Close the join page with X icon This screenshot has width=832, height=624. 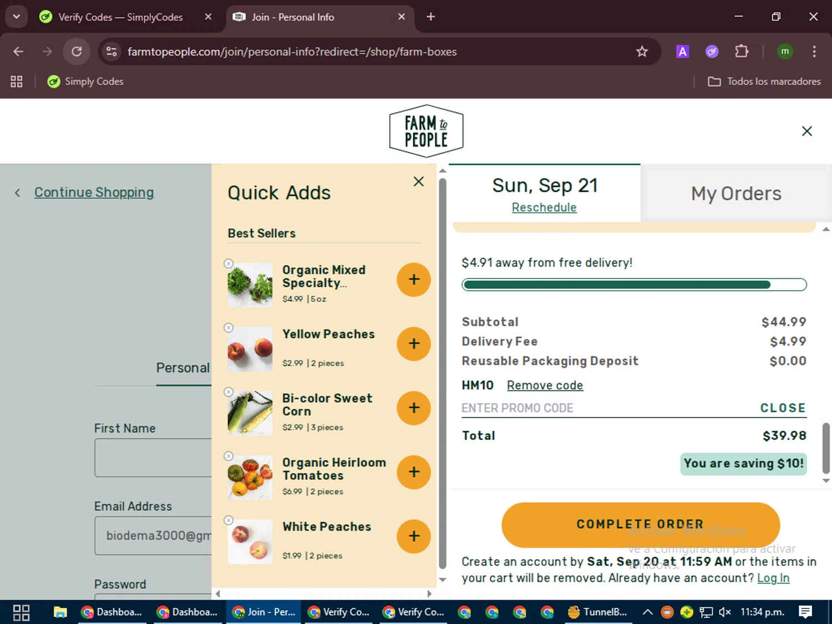pyautogui.click(x=807, y=131)
